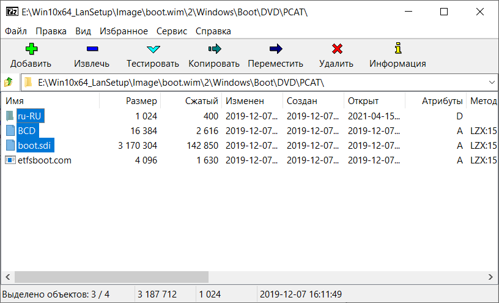The image size is (499, 303).
Task: Click the Test archive checkmark icon
Action: [153, 49]
